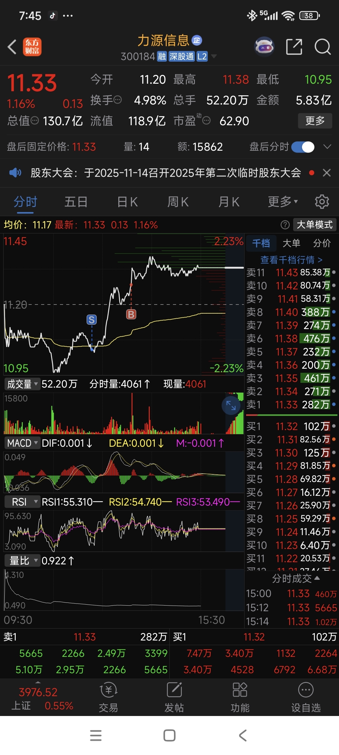This screenshot has width=339, height=755.
Task: Open the MACD indicator dropdown
Action: [x=22, y=443]
